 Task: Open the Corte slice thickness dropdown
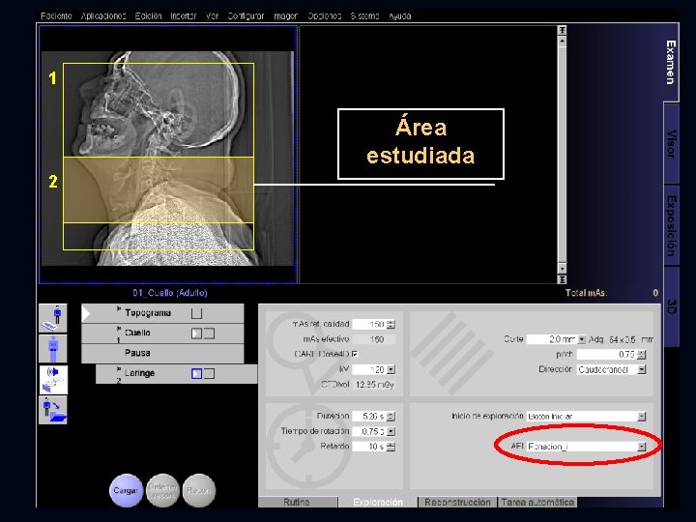pos(582,339)
